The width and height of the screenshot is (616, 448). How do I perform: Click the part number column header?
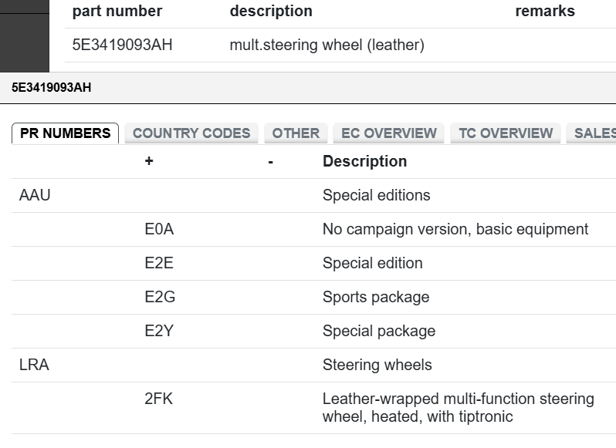tap(117, 11)
